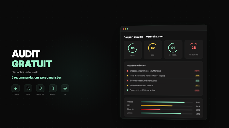Click PERF tag on Compression GZIP row

click(197, 91)
